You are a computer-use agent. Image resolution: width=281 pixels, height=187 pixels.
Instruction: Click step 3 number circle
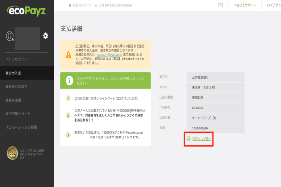(x=68, y=135)
